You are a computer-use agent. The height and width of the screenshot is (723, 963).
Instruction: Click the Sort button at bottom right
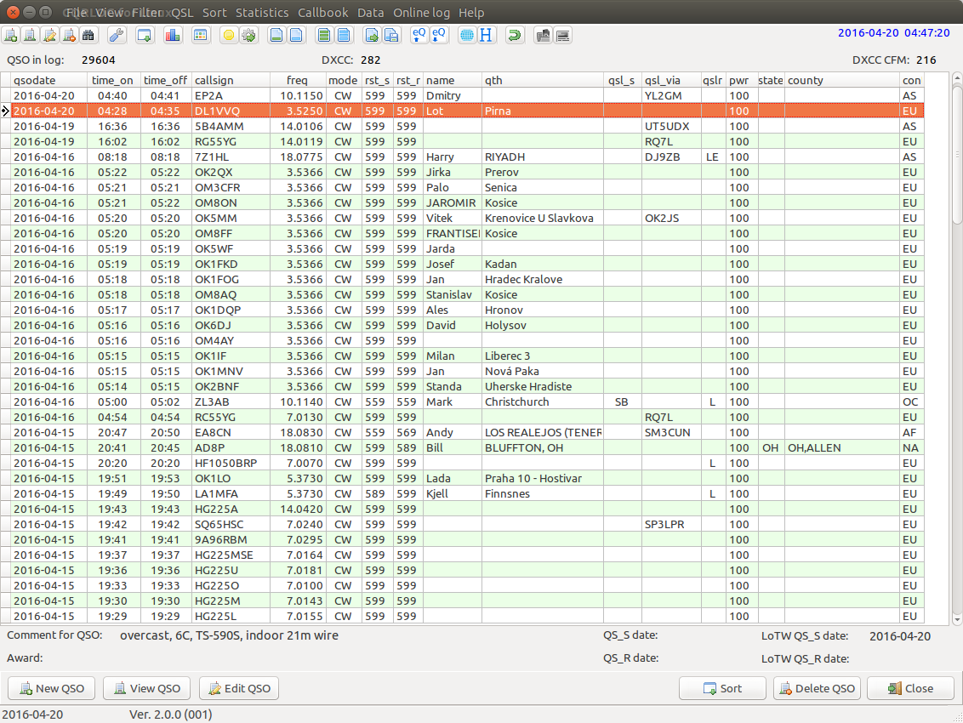[722, 688]
